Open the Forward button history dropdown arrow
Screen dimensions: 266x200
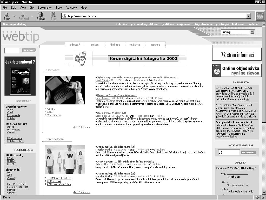32,16
